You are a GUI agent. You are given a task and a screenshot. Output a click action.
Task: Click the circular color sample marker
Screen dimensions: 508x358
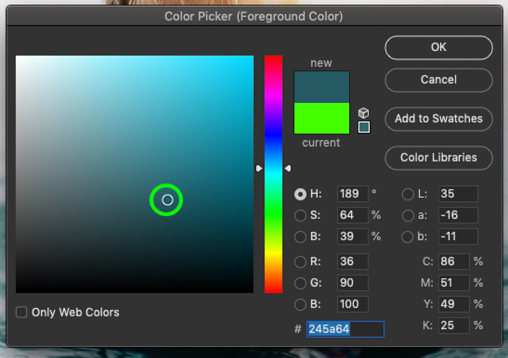(166, 200)
